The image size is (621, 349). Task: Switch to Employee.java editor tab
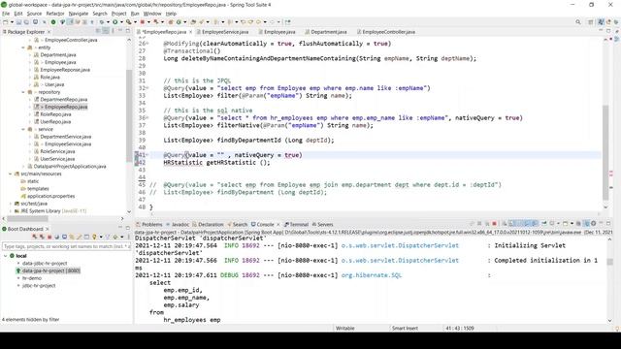pos(279,32)
